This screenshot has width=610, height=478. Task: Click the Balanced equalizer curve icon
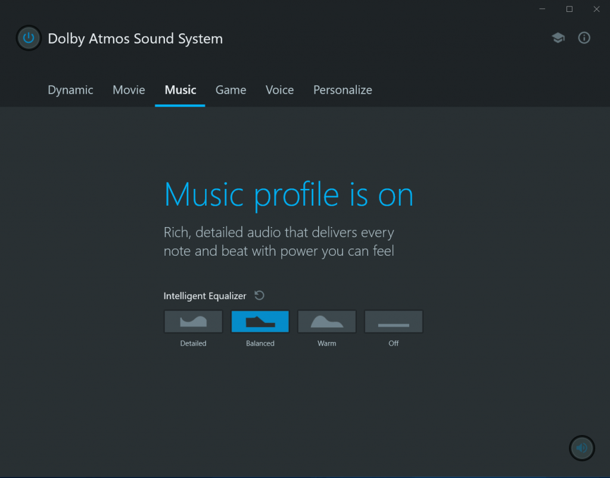[x=260, y=321]
